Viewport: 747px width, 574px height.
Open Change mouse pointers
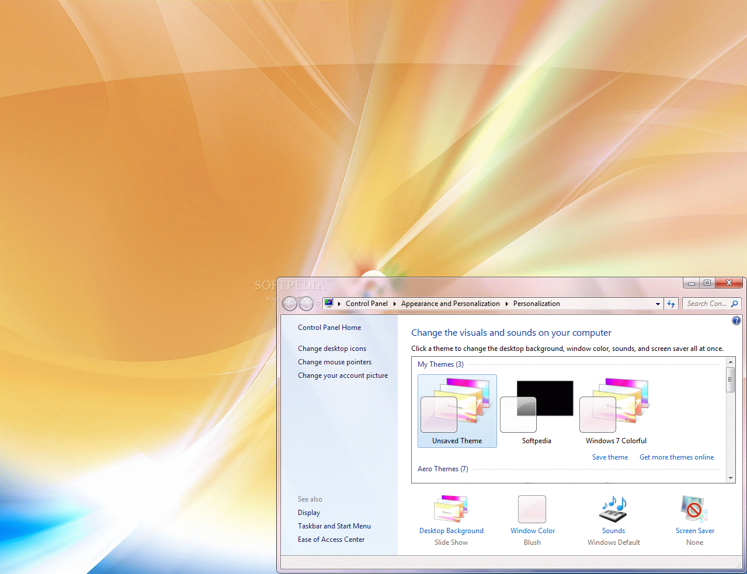(335, 362)
